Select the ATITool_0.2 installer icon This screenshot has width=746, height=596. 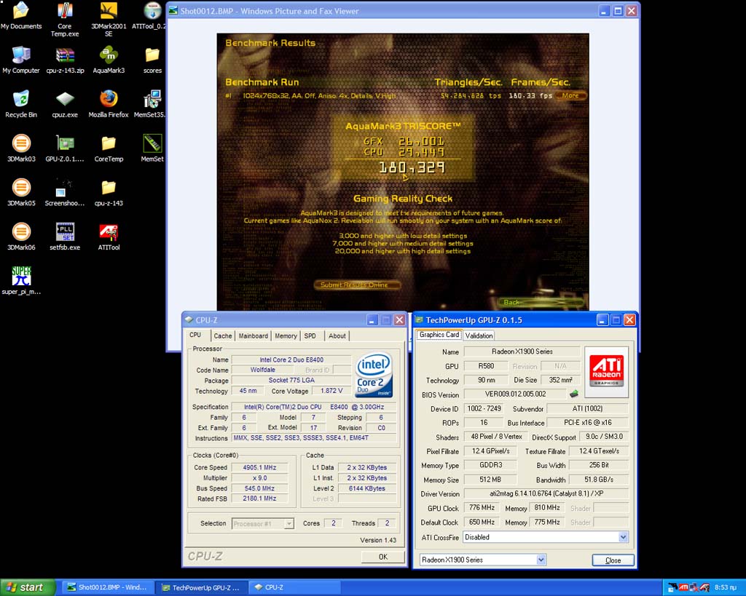click(151, 16)
